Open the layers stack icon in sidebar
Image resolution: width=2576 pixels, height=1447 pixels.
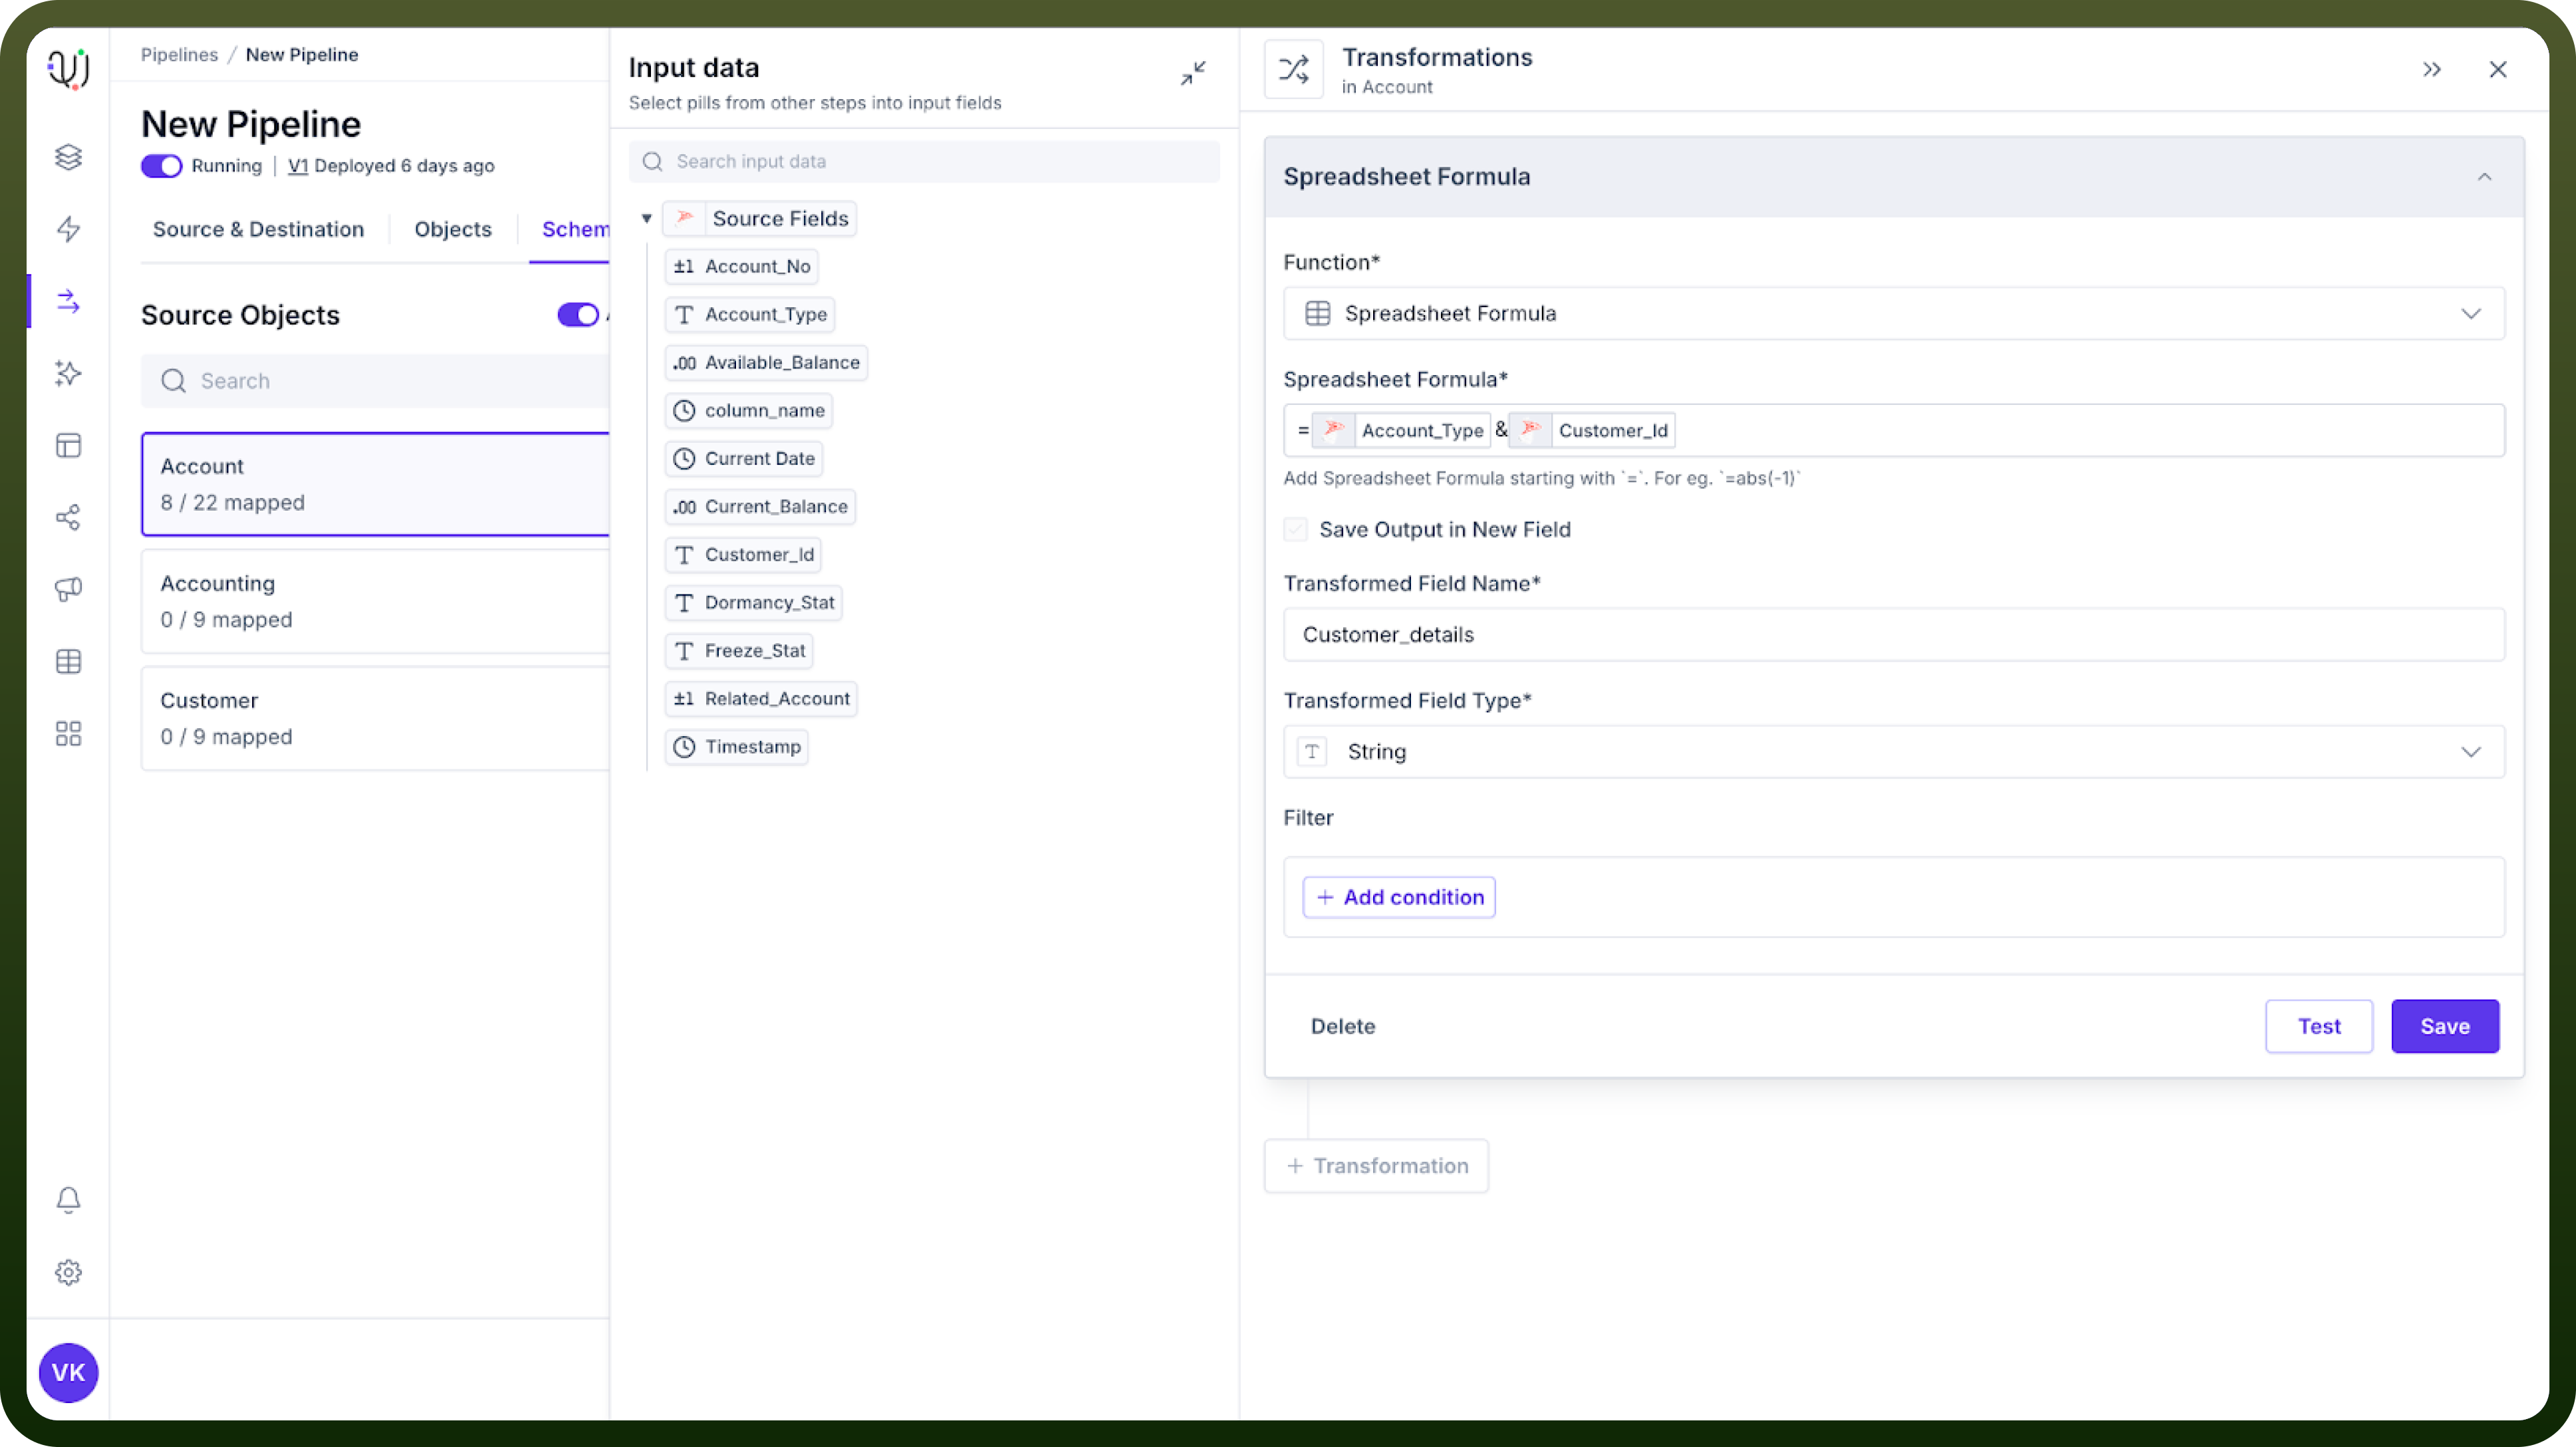click(x=68, y=157)
